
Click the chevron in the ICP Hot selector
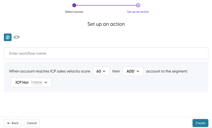[46, 83]
